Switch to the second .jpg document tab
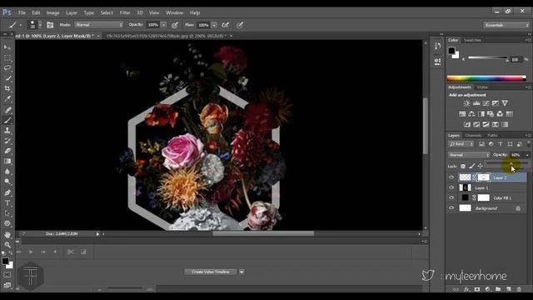Image resolution: width=533 pixels, height=300 pixels. pos(166,36)
